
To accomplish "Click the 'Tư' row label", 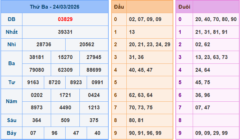I will (11, 82).
